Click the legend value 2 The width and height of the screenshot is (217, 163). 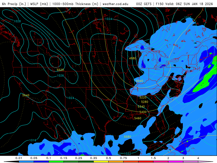(x=168, y=158)
